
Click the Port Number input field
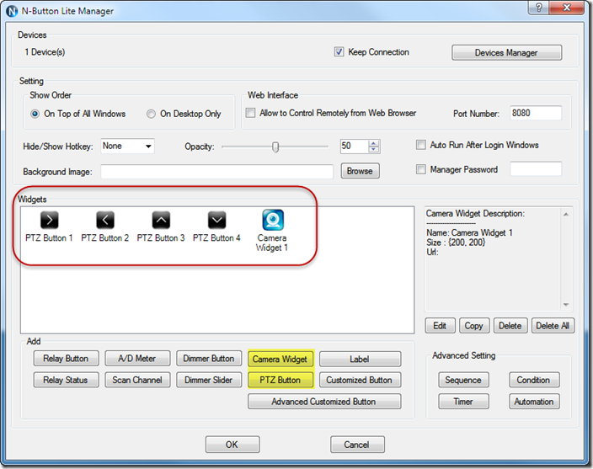tap(536, 113)
